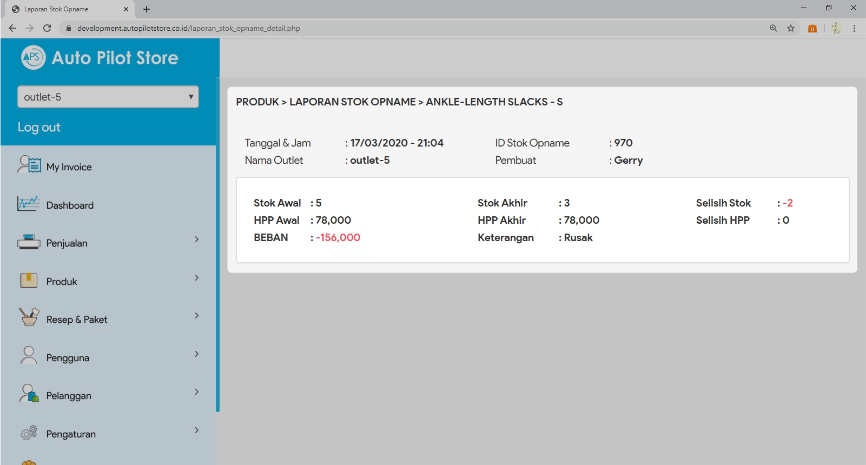Viewport: 866px width, 465px height.
Task: Expand the Produk submenu chevron
Action: click(x=196, y=277)
